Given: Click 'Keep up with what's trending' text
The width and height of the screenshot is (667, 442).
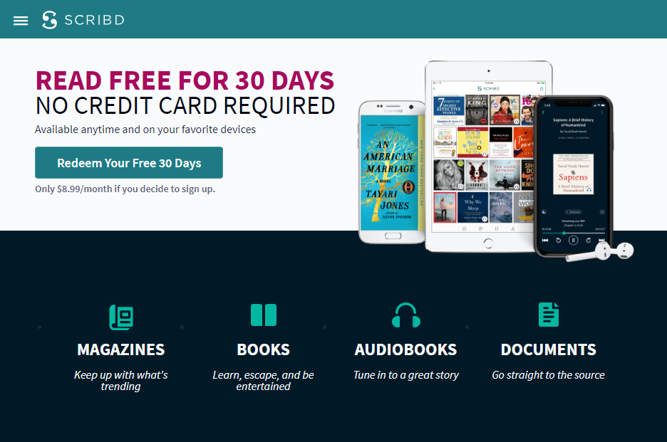Looking at the screenshot, I should [121, 380].
